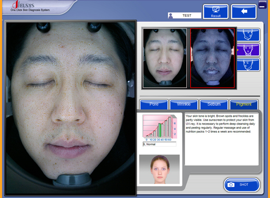
Task: Open the Result screen
Action: [x=216, y=12]
